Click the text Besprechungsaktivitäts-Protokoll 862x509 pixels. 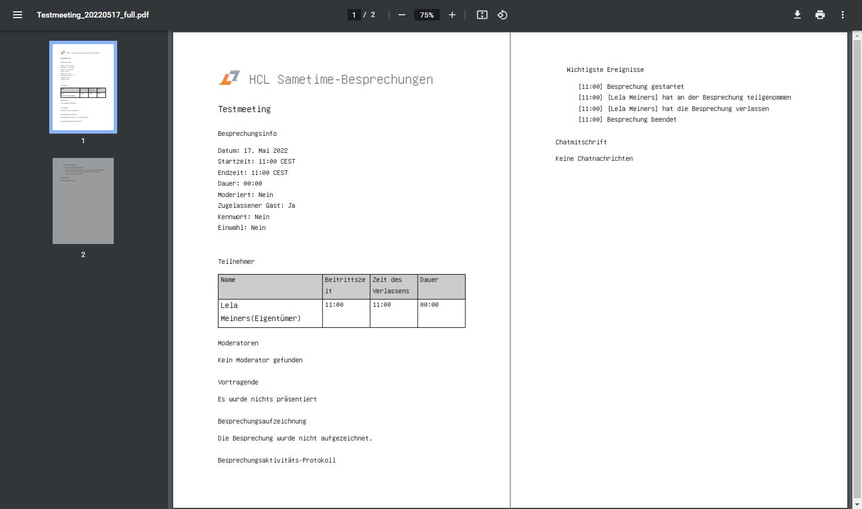(x=277, y=460)
